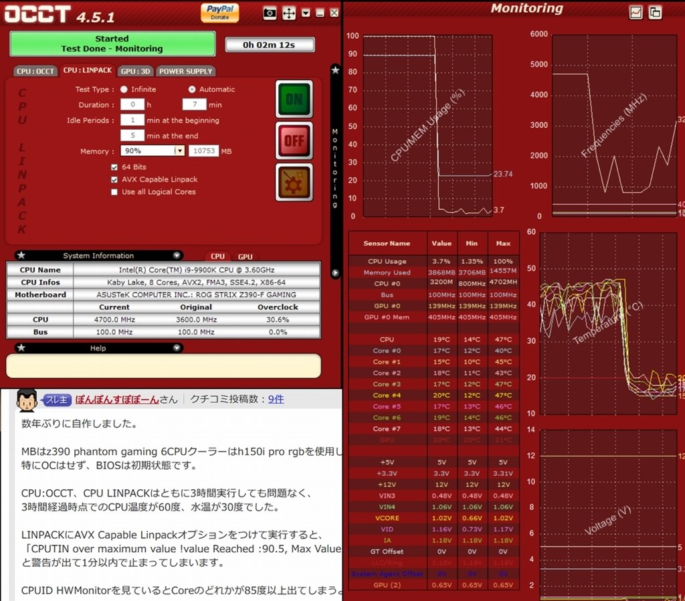Click the Temperature graph

pos(608,323)
